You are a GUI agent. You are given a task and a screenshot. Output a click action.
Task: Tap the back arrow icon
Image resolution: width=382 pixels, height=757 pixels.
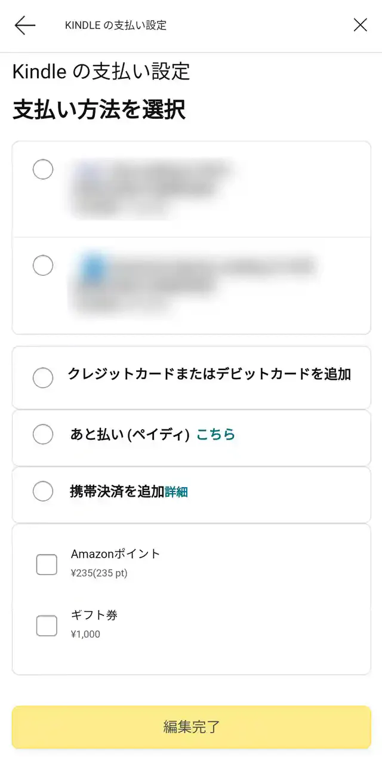[24, 25]
